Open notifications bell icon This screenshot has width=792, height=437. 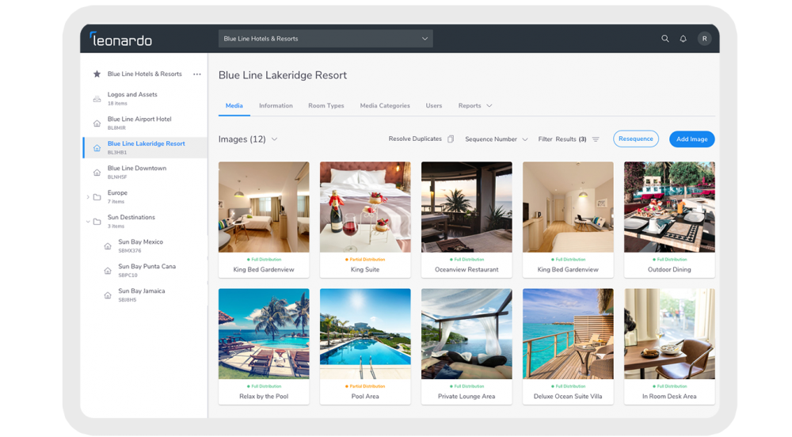point(683,38)
